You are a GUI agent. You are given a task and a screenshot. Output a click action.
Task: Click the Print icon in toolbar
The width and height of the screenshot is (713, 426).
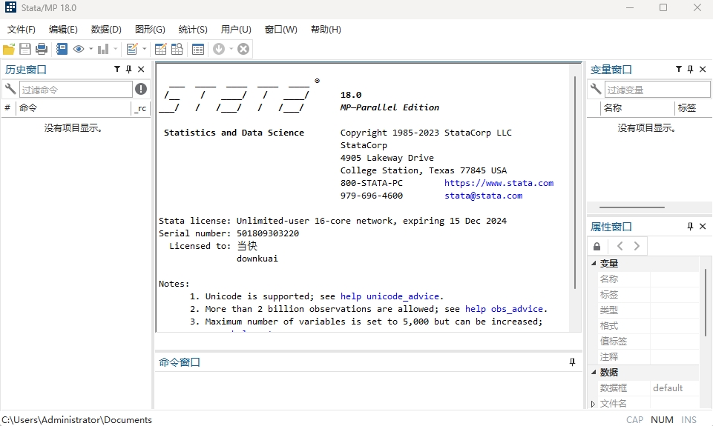click(42, 49)
